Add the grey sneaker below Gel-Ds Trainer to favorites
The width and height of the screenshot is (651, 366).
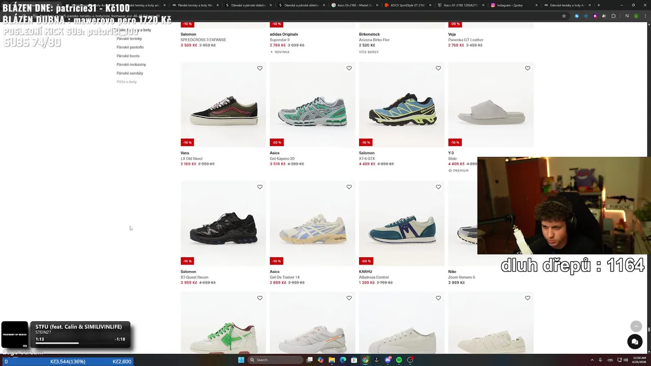pyautogui.click(x=349, y=298)
